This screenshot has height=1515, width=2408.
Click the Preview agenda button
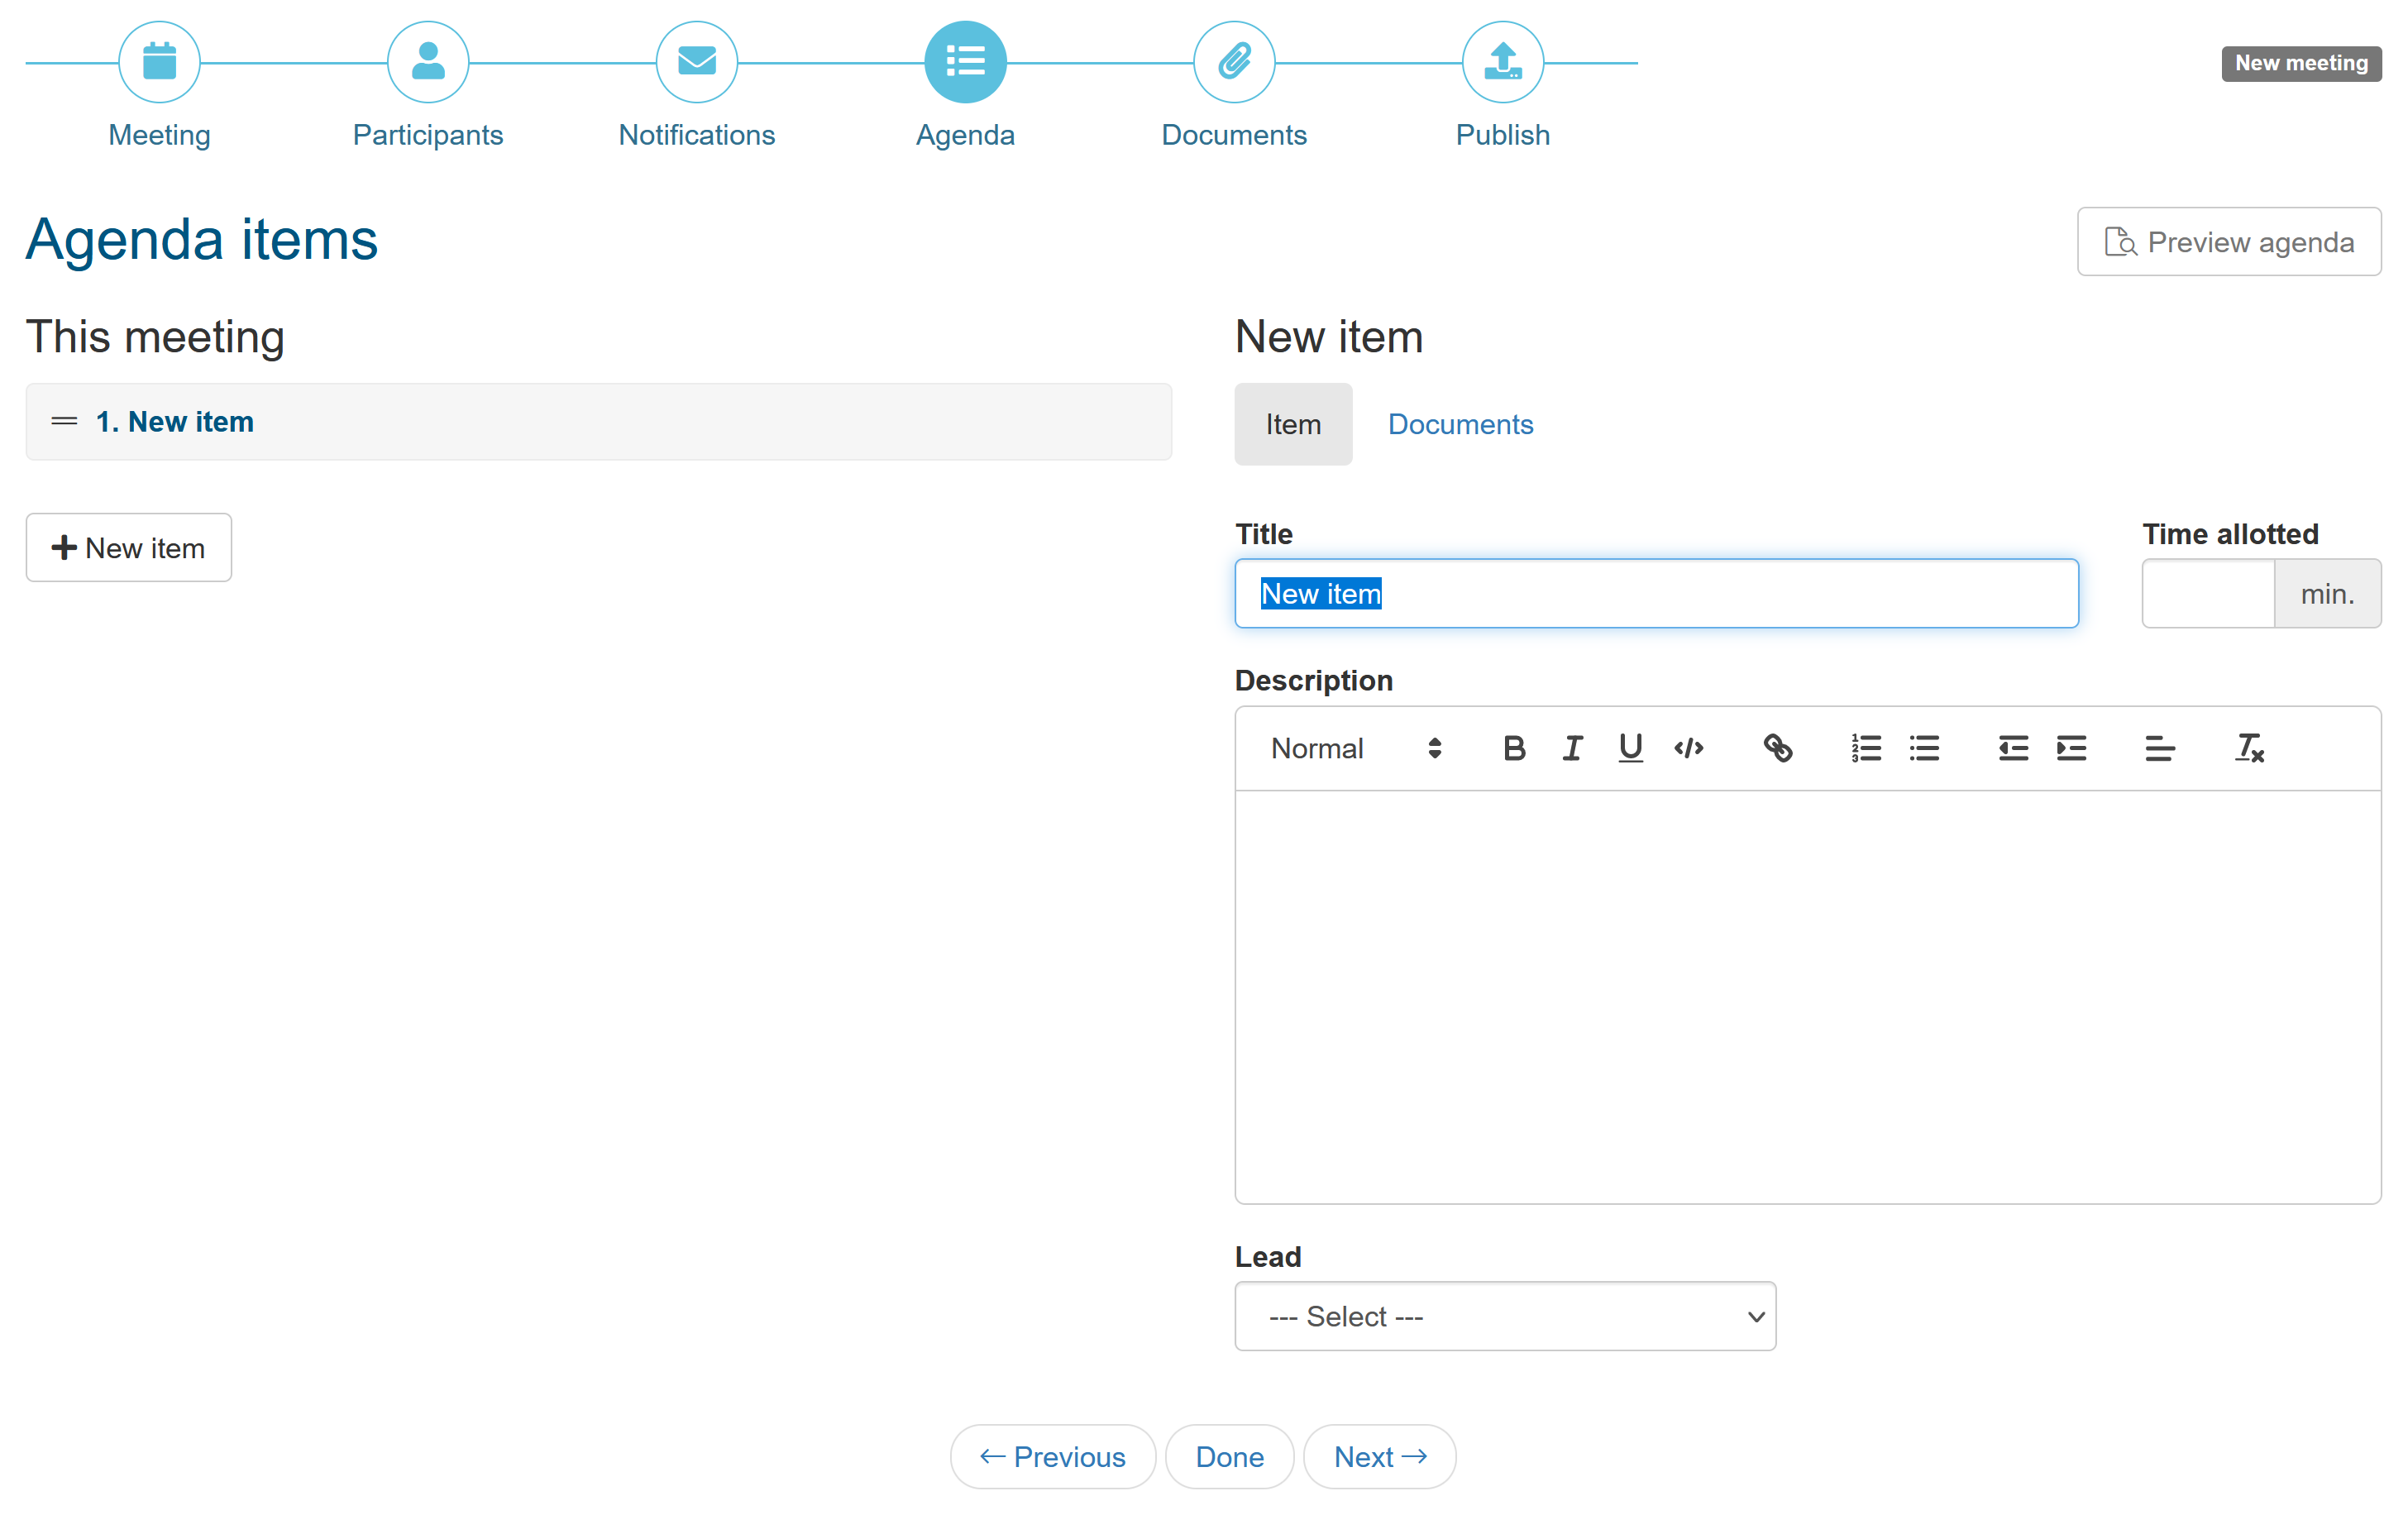2229,242
